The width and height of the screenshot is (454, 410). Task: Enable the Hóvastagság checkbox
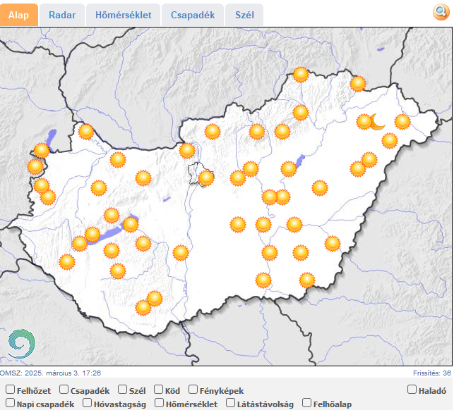click(x=88, y=404)
